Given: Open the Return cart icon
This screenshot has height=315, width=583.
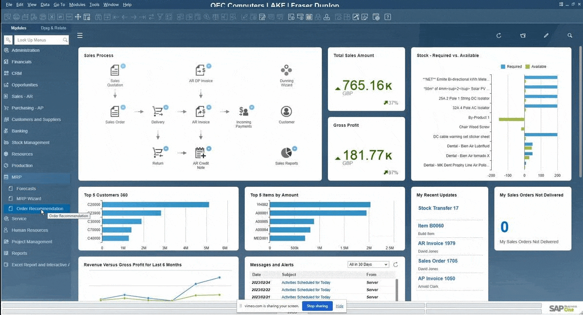Looking at the screenshot, I should (x=157, y=153).
